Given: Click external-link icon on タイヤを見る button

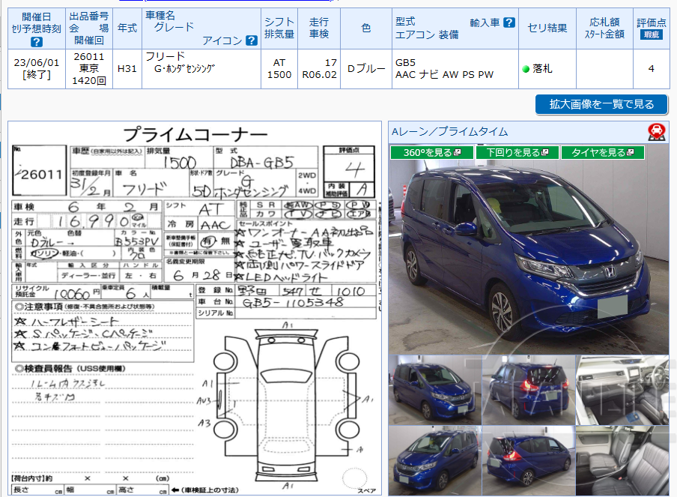Looking at the screenshot, I should pyautogui.click(x=631, y=151).
